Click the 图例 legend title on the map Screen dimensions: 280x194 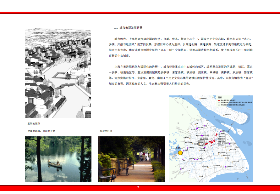pyautogui.click(x=220, y=98)
